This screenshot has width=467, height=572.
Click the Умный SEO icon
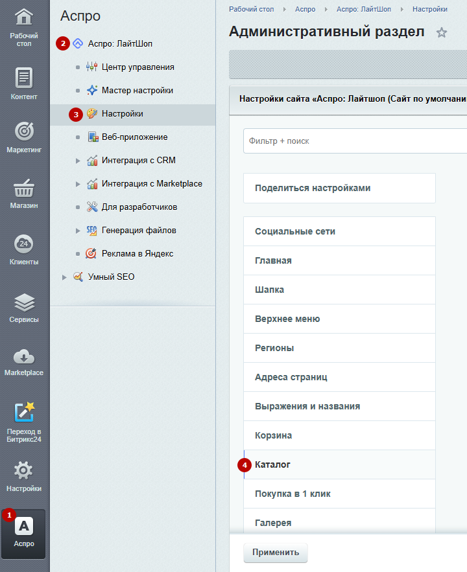(x=78, y=277)
